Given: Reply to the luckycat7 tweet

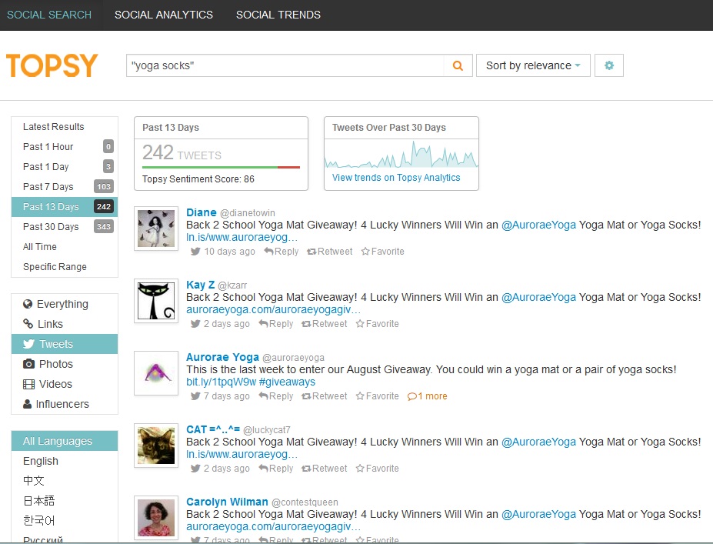Looking at the screenshot, I should (275, 469).
